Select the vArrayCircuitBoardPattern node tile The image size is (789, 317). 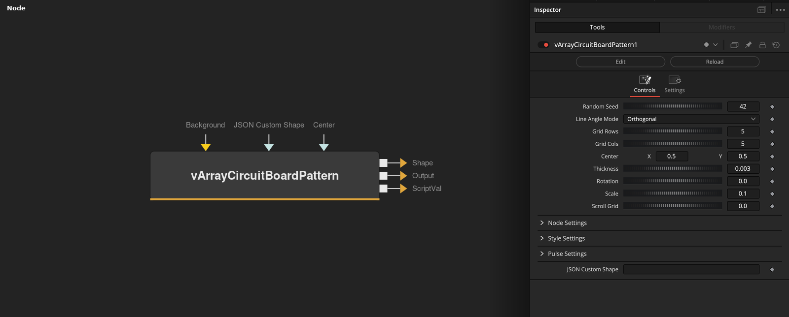click(x=265, y=176)
